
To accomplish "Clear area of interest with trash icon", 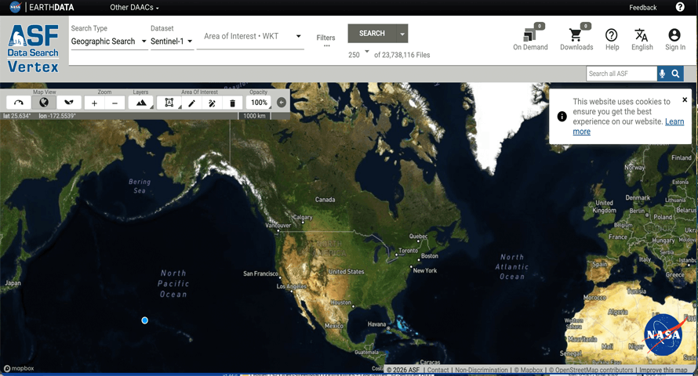I will tap(232, 103).
